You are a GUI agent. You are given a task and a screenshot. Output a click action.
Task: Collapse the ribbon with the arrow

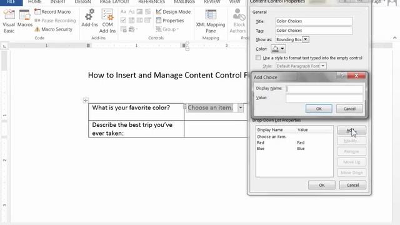pyautogui.click(x=394, y=37)
